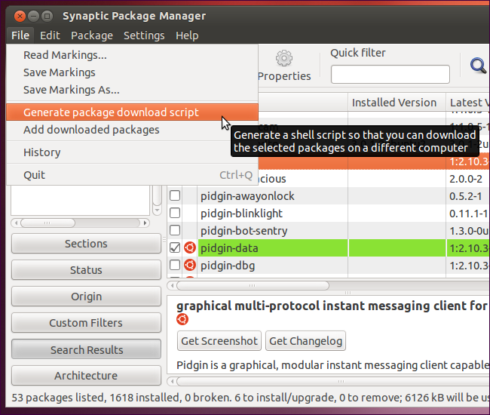Click the Ubuntu logo beside pidgin-data
The width and height of the screenshot is (490, 415).
(190, 247)
